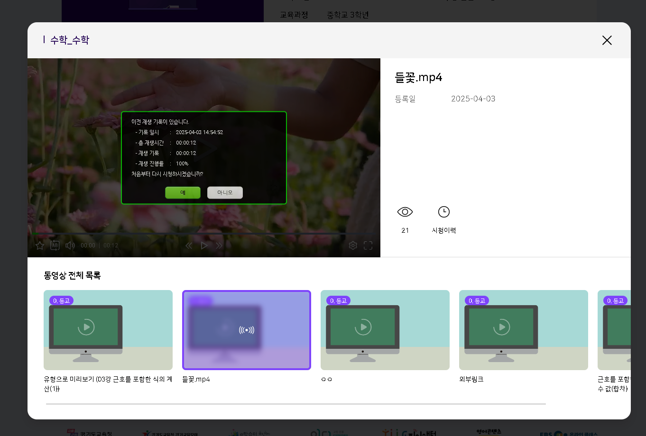Viewport: 646px width, 436px height.
Task: Click the 외부링크 title text link
Action: click(x=471, y=379)
